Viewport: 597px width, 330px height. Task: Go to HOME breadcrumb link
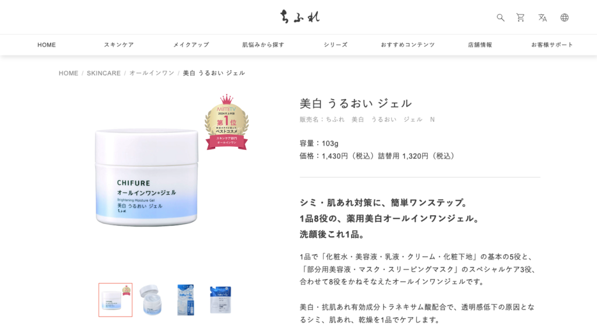pyautogui.click(x=69, y=73)
